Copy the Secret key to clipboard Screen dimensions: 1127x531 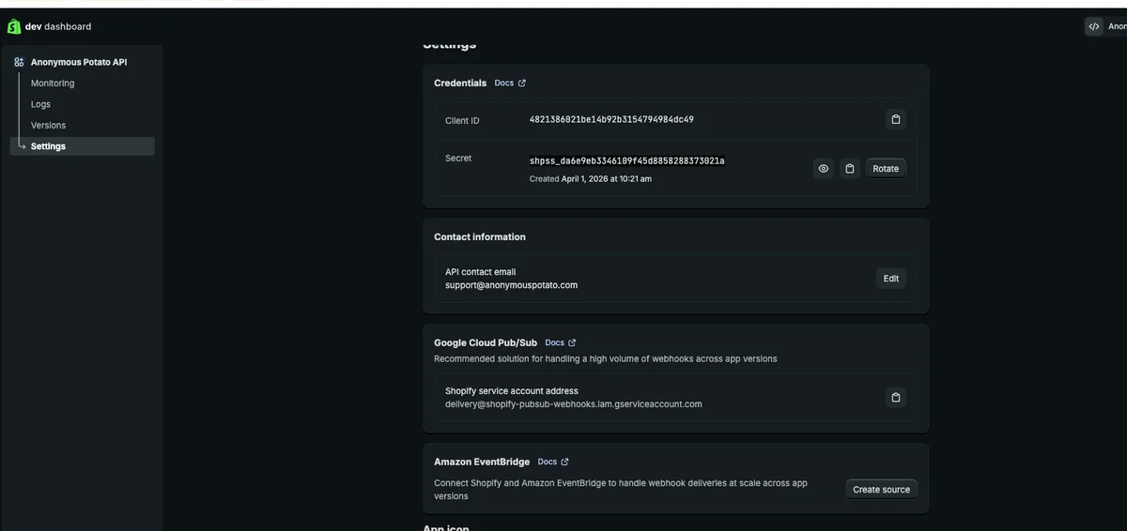[x=849, y=169]
